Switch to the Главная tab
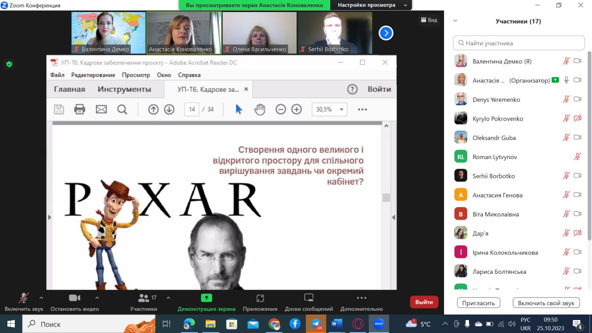This screenshot has height=333, width=592. tap(69, 89)
